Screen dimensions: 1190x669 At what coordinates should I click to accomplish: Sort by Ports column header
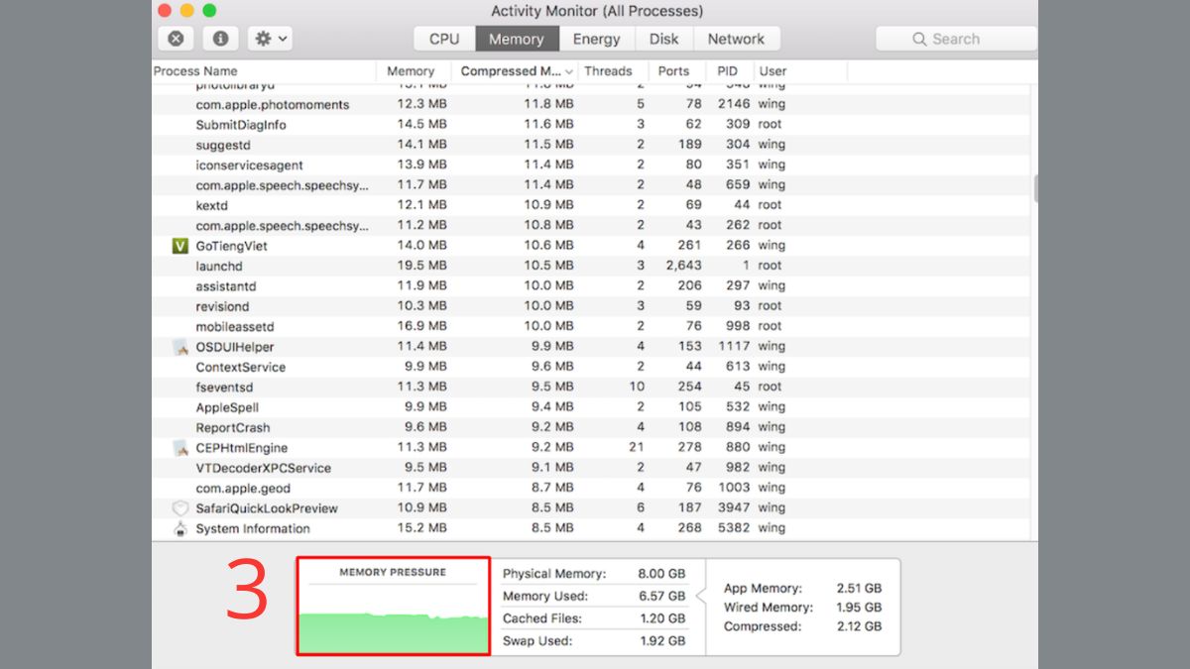coord(673,71)
